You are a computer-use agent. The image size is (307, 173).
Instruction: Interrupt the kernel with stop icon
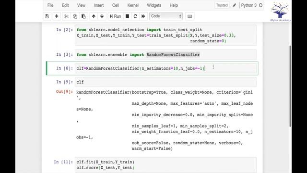point(127,16)
